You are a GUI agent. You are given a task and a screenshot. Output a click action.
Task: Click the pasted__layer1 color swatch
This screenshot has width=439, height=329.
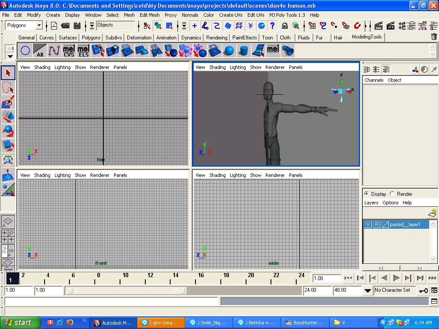tap(385, 224)
